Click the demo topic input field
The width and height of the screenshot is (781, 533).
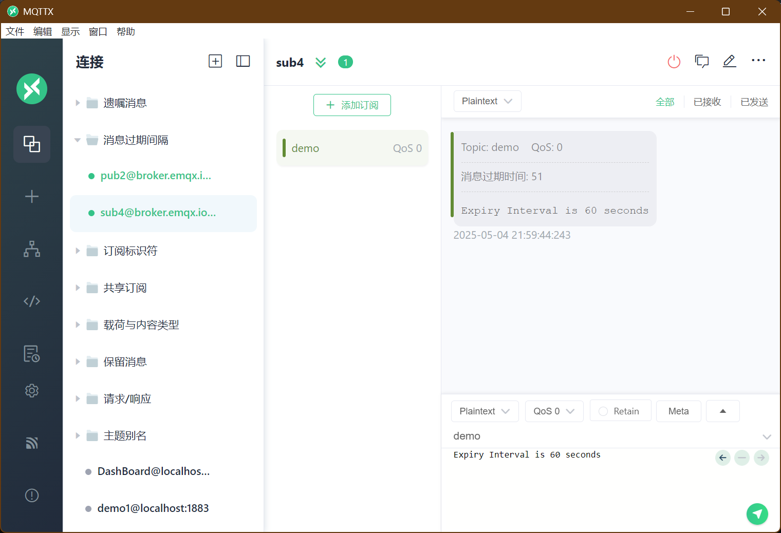604,436
